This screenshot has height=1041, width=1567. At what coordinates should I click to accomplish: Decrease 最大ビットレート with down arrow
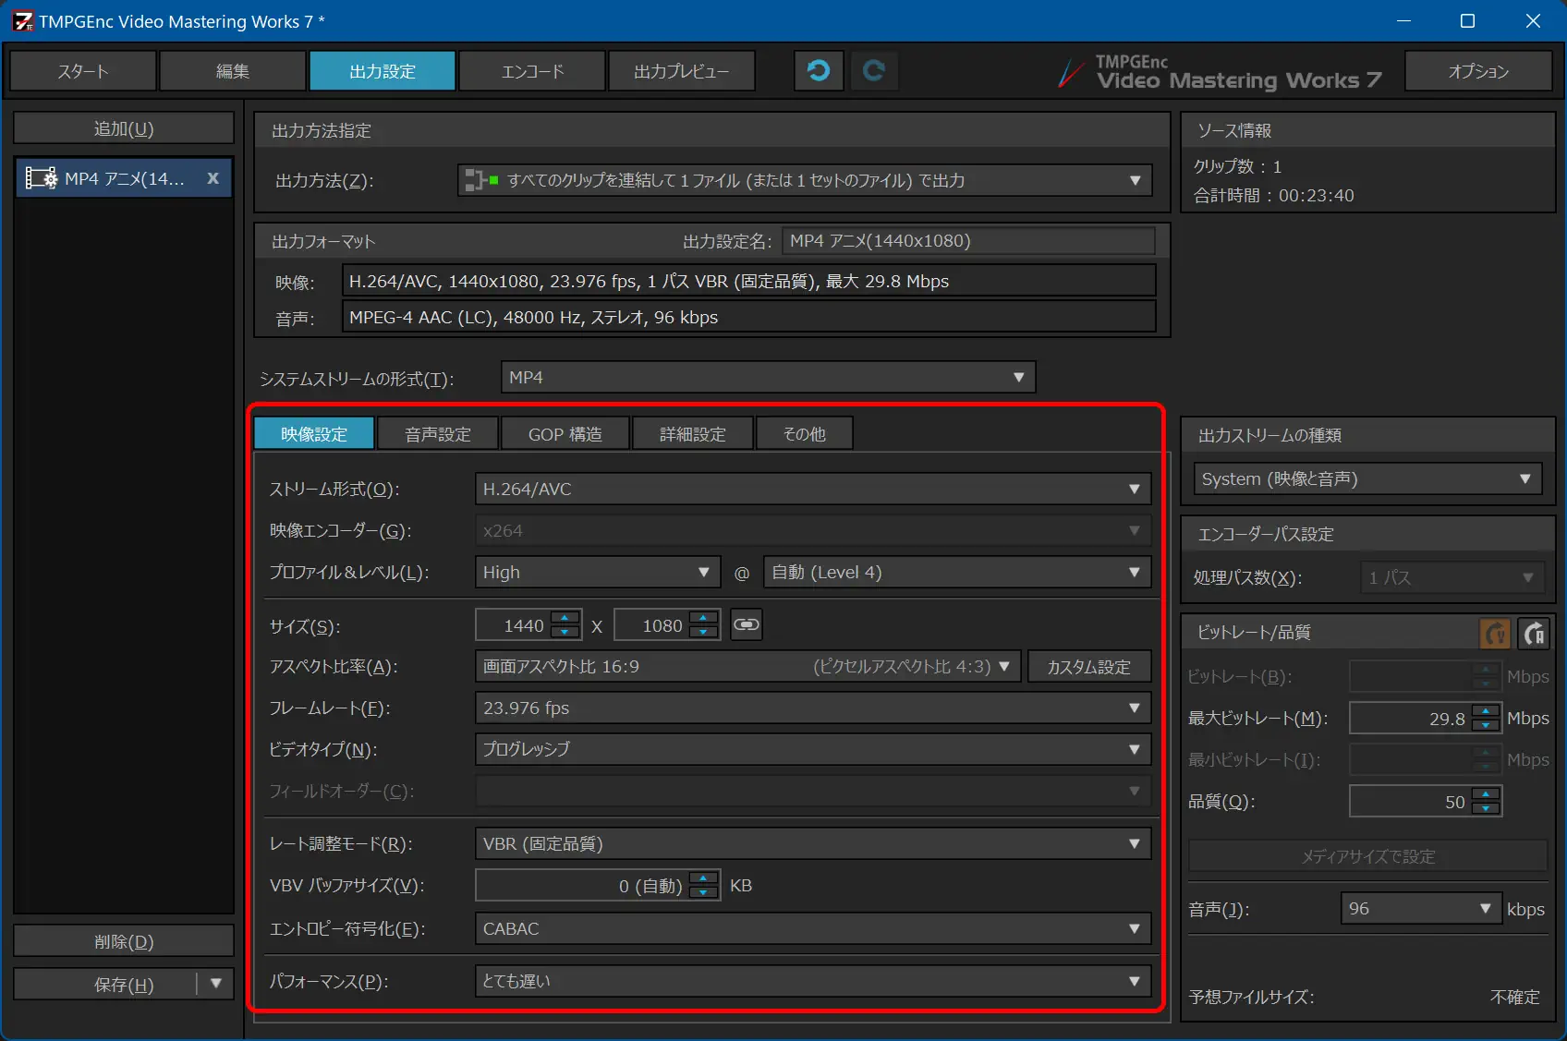[1486, 726]
